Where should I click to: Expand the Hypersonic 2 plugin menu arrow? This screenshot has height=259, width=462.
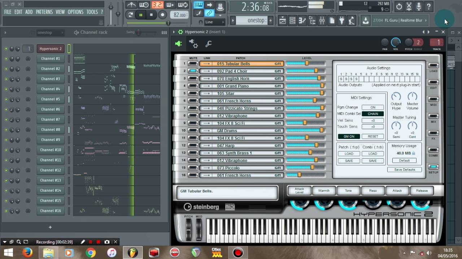point(174,32)
